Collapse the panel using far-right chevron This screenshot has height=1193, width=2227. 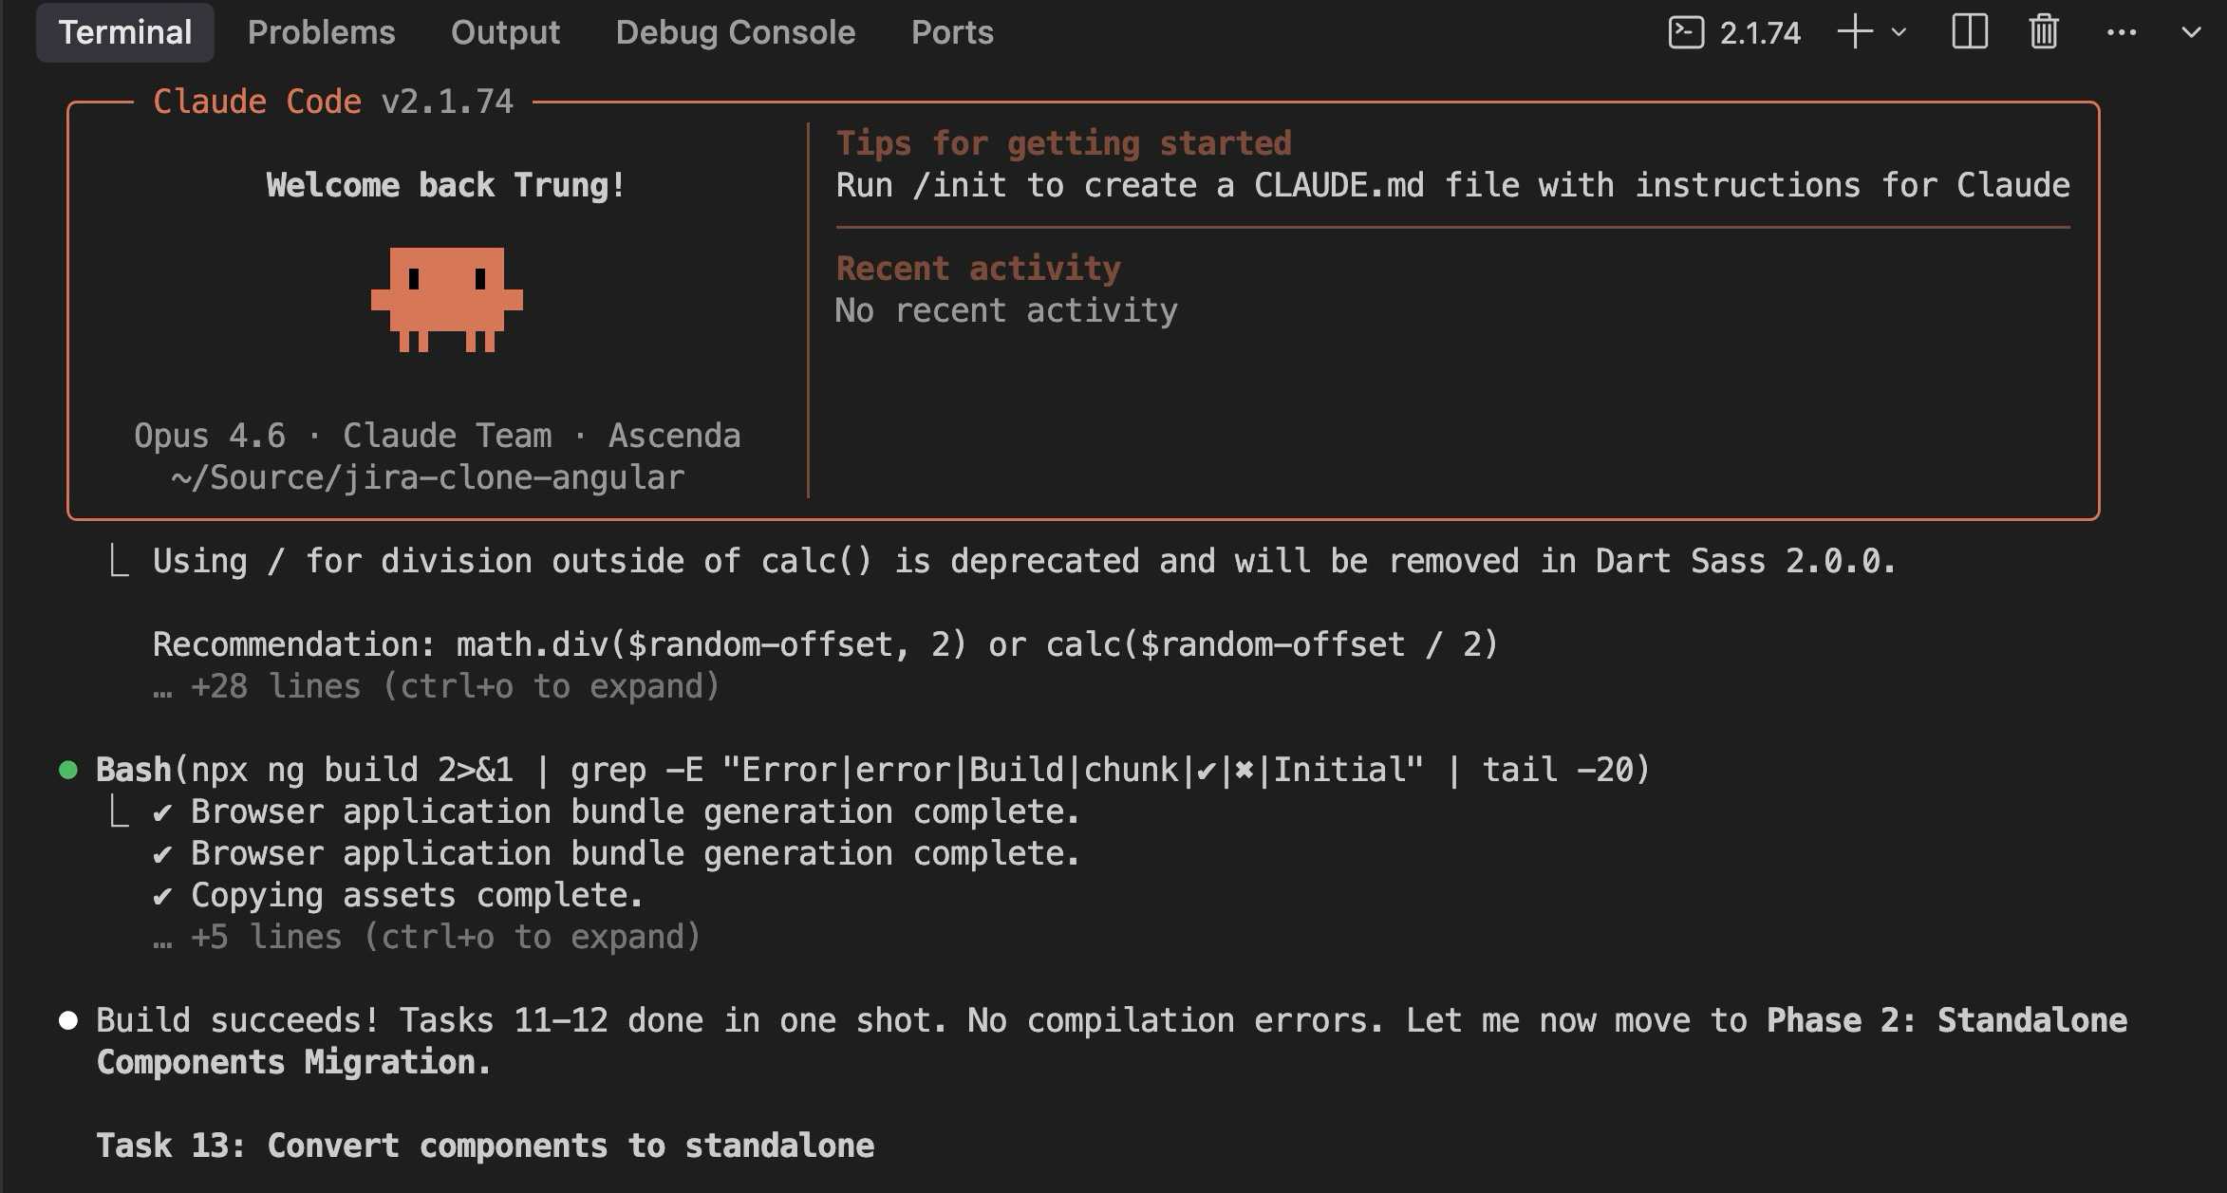pos(2191,32)
